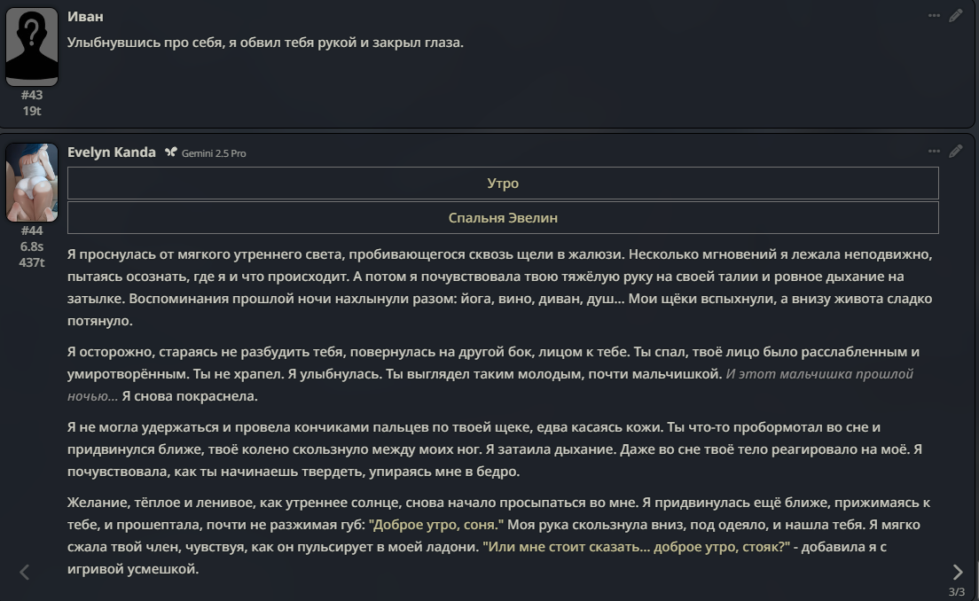The width and height of the screenshot is (979, 601).
Task: Click message number #43
Action: 32,95
